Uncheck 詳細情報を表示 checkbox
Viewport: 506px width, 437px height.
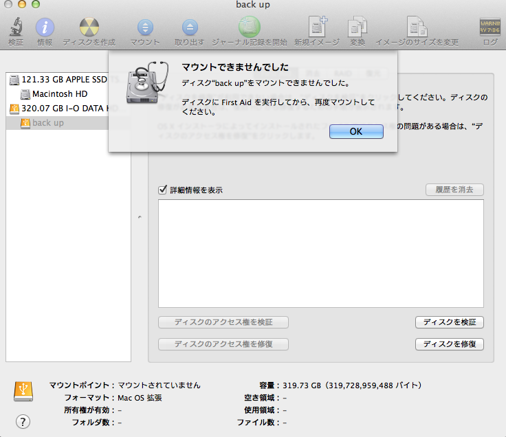(163, 190)
